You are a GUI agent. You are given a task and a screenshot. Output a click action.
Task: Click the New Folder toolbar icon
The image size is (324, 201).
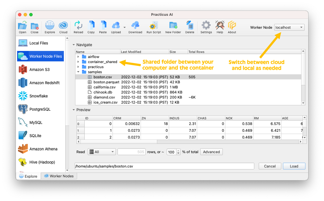173,26
